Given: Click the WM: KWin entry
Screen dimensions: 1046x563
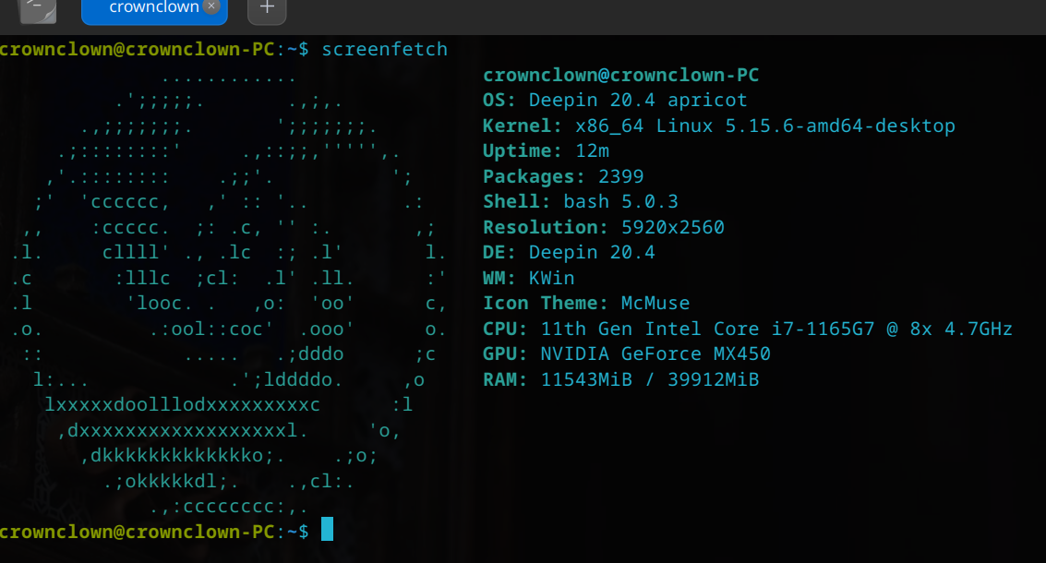Looking at the screenshot, I should coord(528,277).
